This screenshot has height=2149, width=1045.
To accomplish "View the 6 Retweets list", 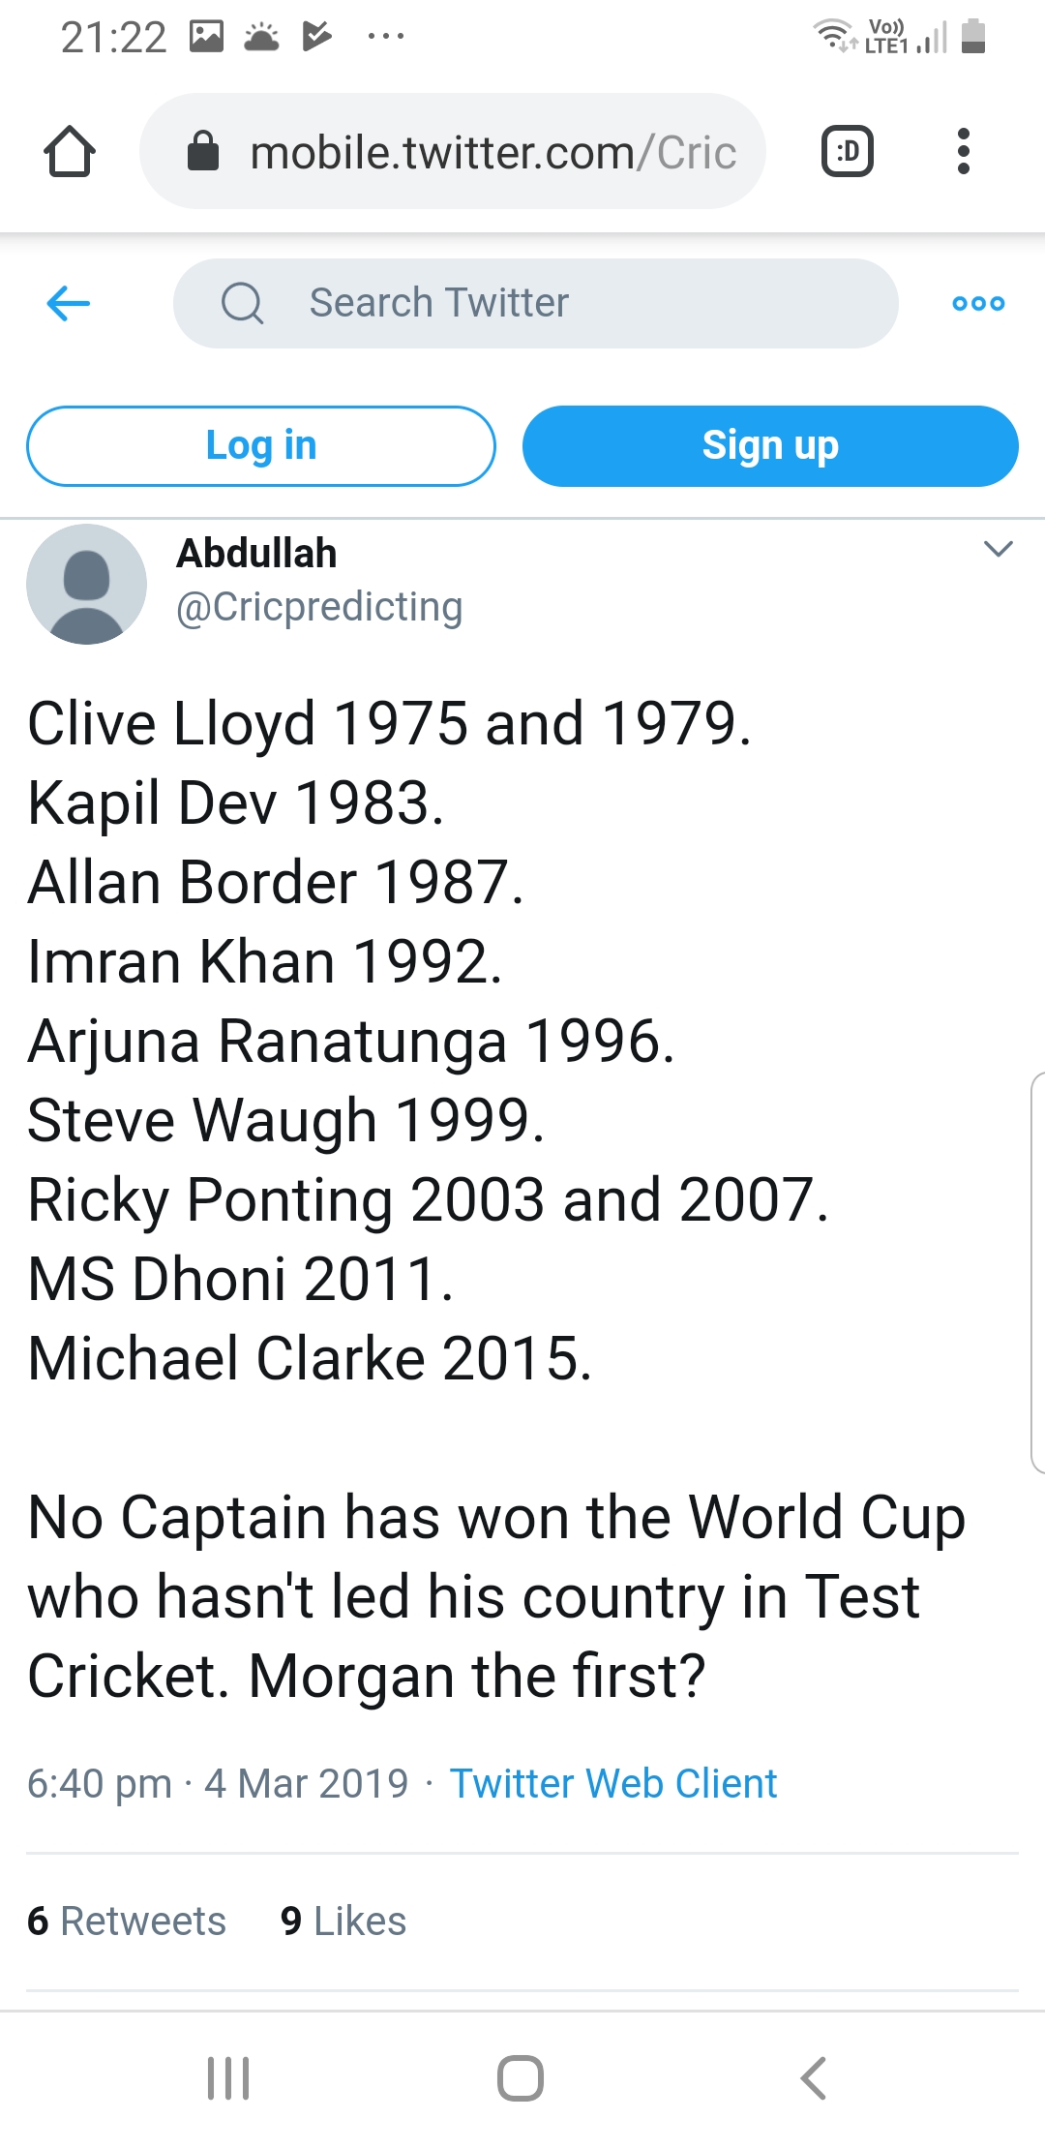I will point(127,1921).
